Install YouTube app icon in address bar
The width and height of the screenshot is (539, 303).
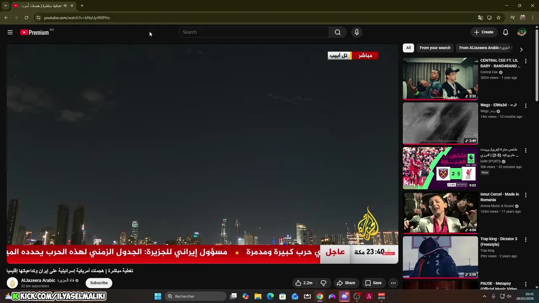pos(489,18)
